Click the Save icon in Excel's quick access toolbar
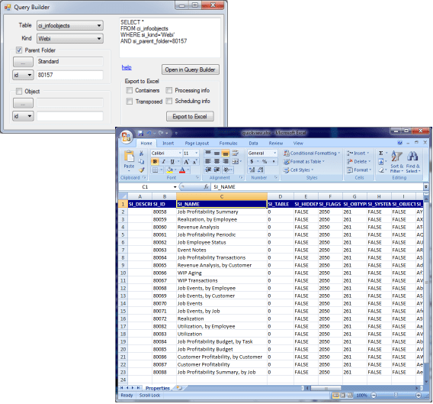The image size is (433, 404). (x=141, y=133)
